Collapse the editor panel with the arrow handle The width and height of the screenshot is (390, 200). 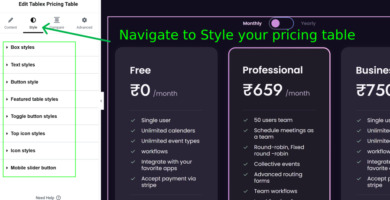[x=101, y=101]
